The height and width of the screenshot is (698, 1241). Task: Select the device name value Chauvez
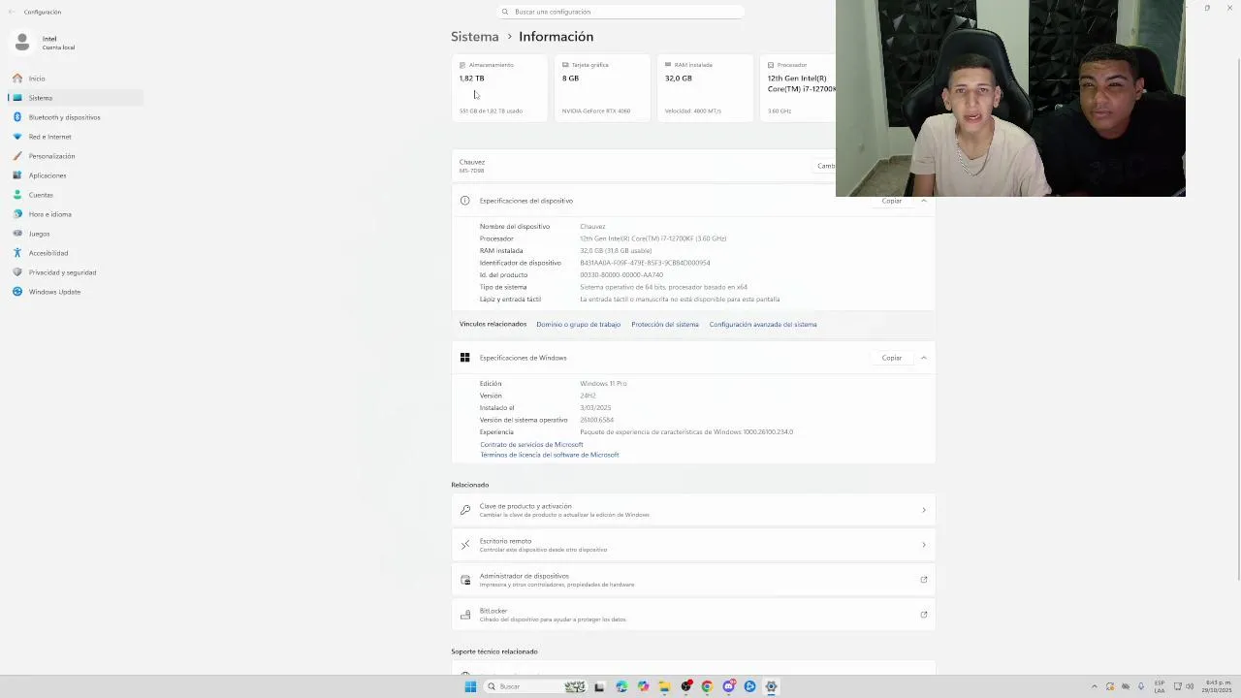(592, 227)
